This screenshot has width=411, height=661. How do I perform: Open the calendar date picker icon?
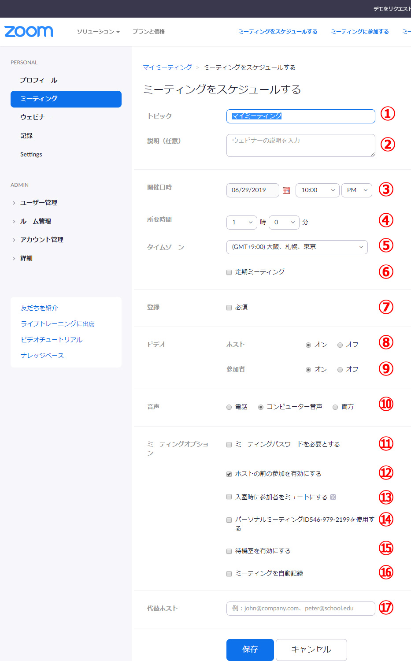click(x=286, y=190)
